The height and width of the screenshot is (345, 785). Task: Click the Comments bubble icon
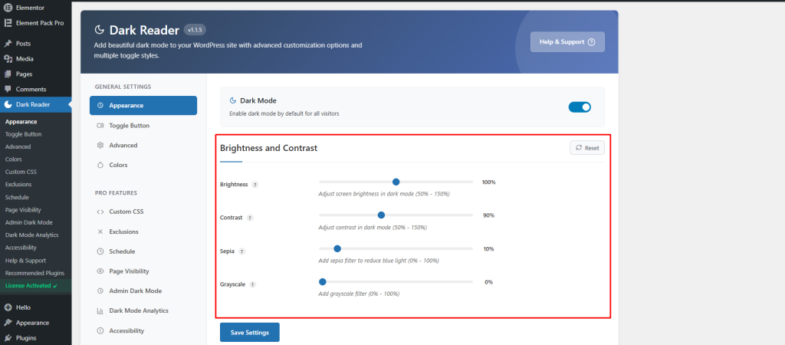(8, 89)
